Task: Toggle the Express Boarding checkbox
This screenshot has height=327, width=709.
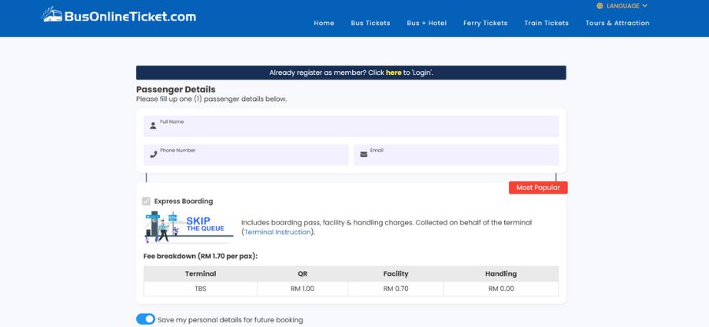Action: tap(146, 201)
